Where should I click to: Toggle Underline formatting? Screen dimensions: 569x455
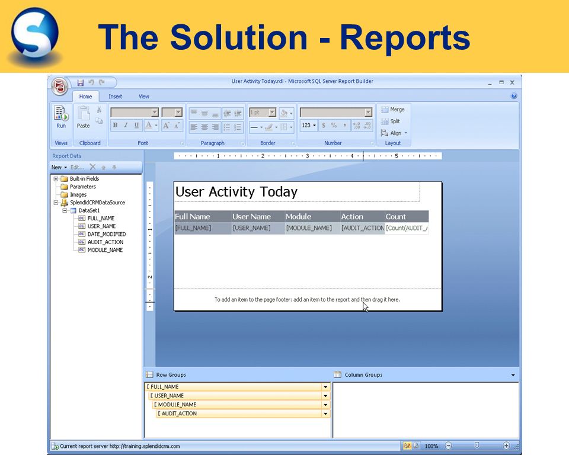(x=136, y=125)
